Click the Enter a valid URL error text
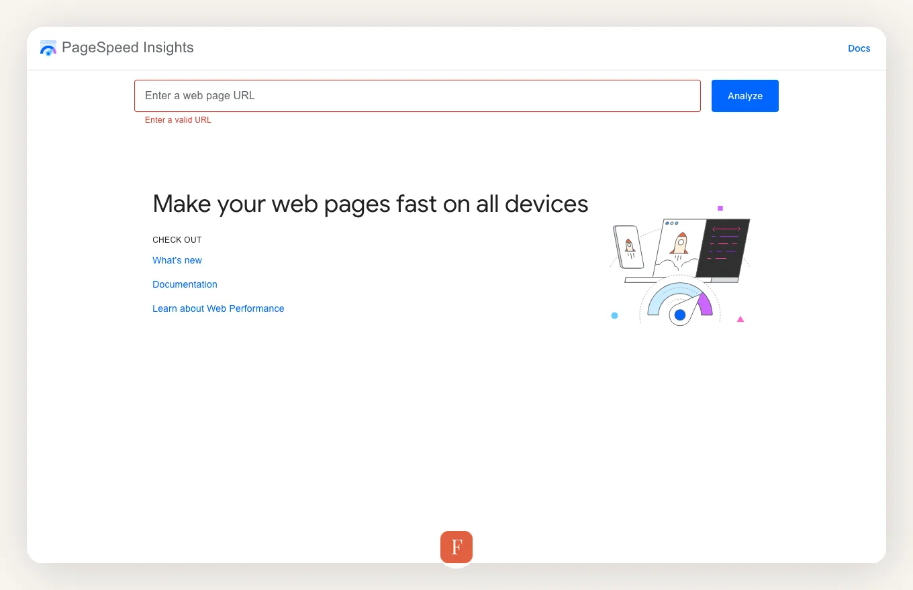Viewport: 913px width, 590px height. click(x=178, y=120)
